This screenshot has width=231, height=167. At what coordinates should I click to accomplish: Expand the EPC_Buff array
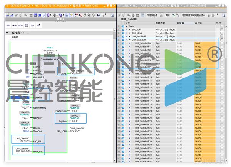pos(129,30)
